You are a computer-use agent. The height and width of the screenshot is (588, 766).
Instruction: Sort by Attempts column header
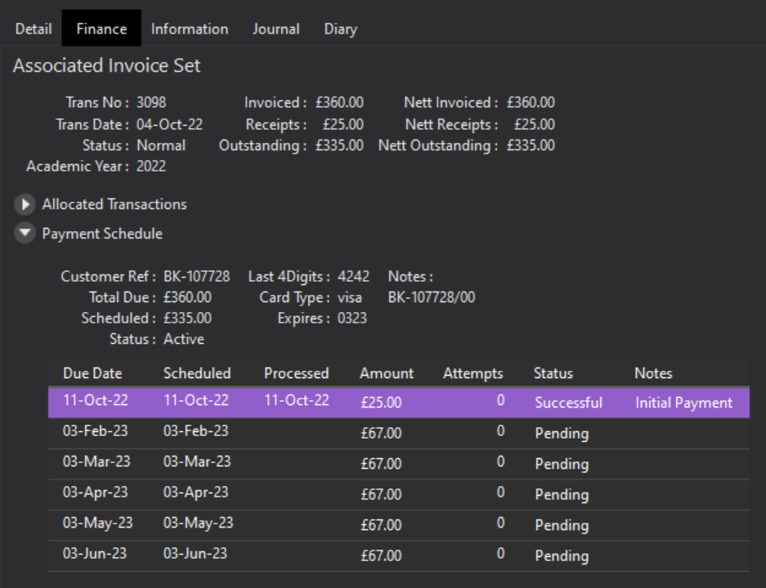tap(473, 373)
